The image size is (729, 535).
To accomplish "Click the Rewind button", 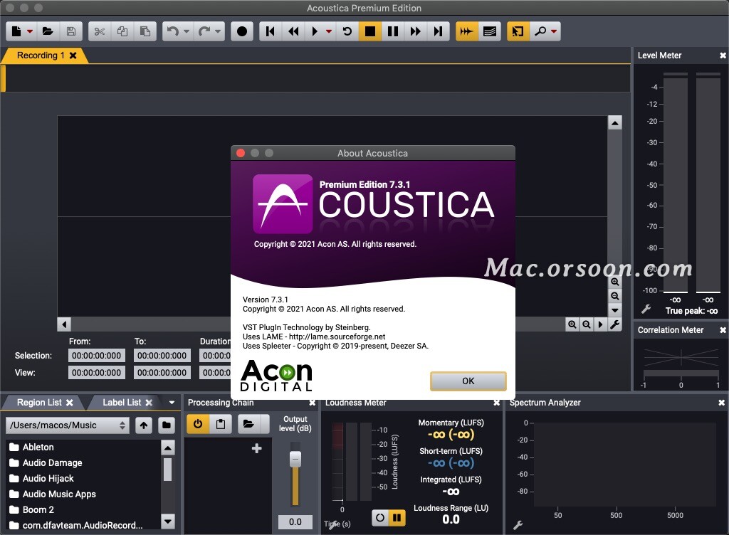I will [293, 31].
